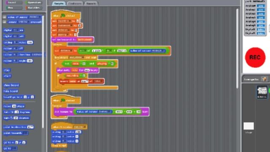Select the Operators block category

(34, 3)
